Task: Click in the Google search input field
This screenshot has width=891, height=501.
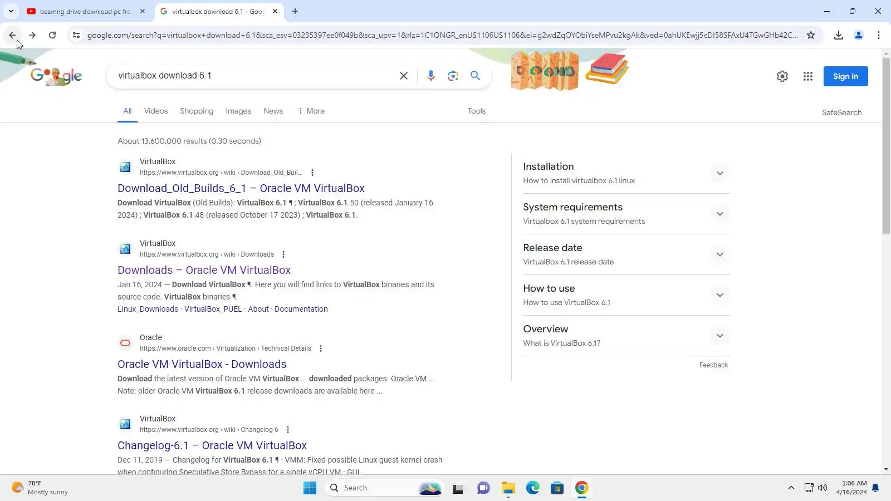Action: [x=253, y=76]
